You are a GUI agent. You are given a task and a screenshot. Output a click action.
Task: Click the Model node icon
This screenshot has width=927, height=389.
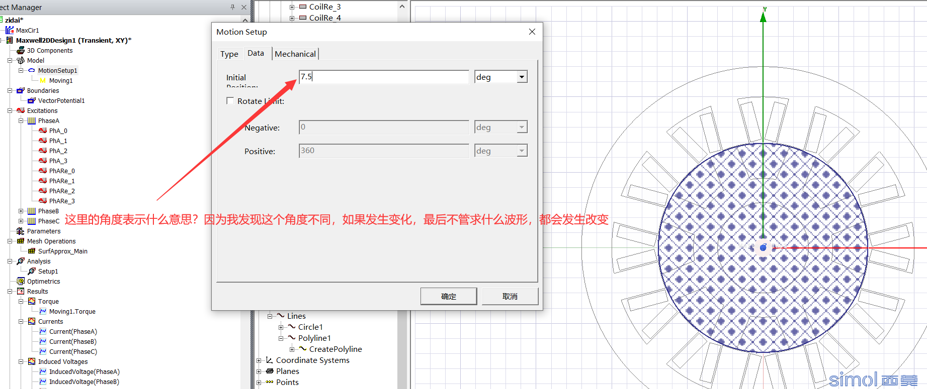[x=21, y=60]
